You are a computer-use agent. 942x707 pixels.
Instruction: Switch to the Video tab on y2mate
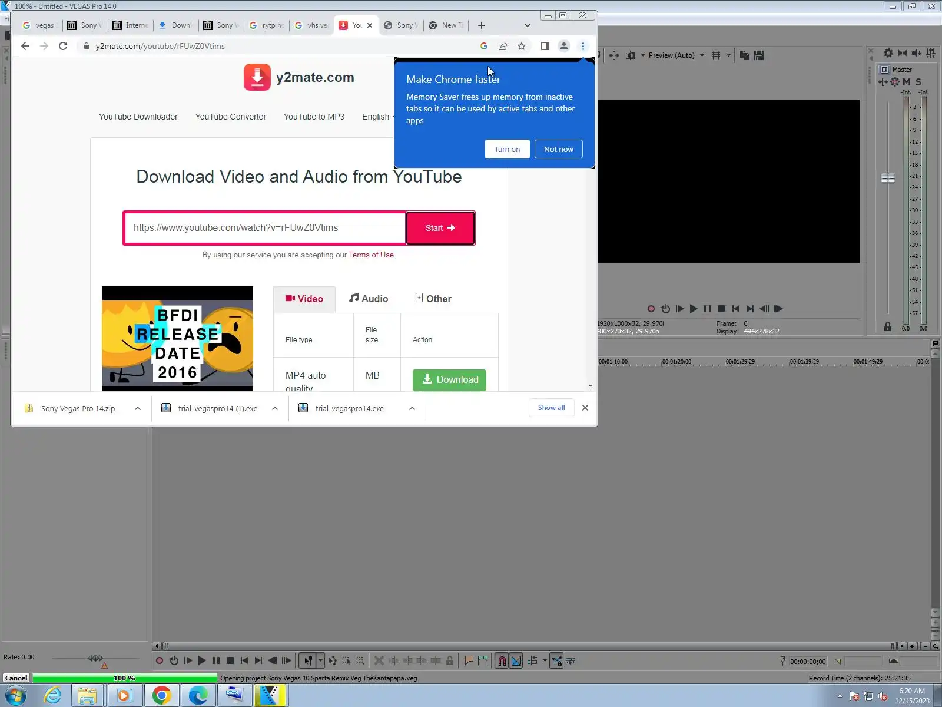(304, 299)
